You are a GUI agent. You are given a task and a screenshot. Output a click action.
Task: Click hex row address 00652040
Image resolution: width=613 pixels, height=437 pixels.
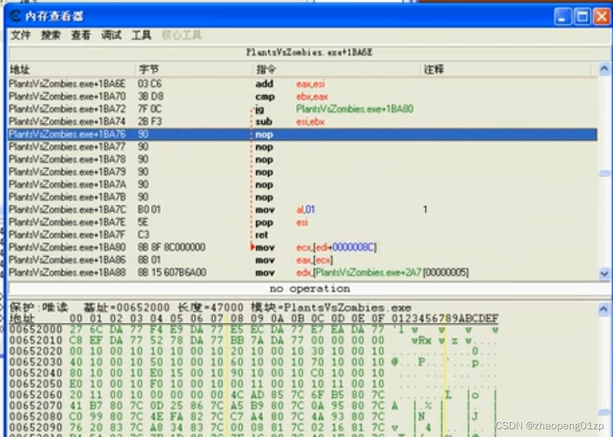tap(36, 373)
